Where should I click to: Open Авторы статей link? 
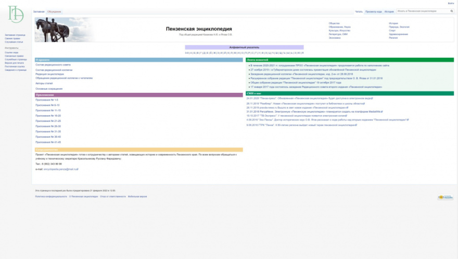click(x=44, y=83)
